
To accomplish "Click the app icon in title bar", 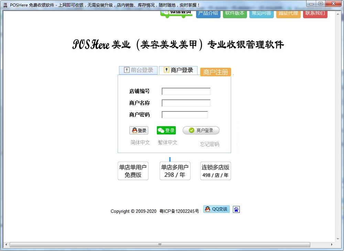I will click(5, 4).
